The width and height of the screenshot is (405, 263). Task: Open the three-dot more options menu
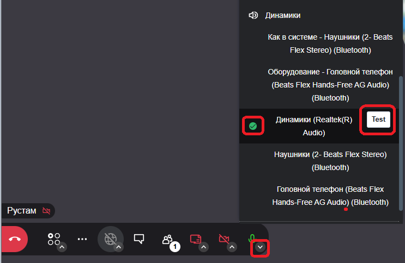click(82, 239)
